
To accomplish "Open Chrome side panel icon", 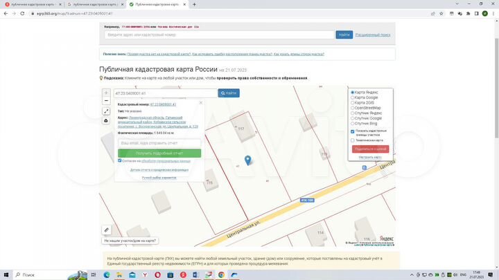I will click(x=476, y=14).
